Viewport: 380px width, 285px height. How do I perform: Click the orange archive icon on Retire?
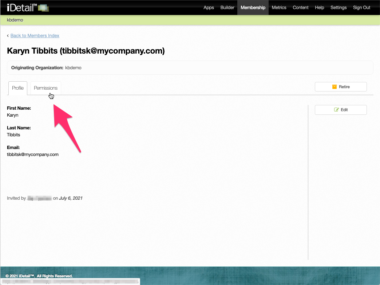coord(335,87)
